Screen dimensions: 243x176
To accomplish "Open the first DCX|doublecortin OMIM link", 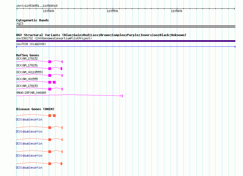I will coord(29,119).
